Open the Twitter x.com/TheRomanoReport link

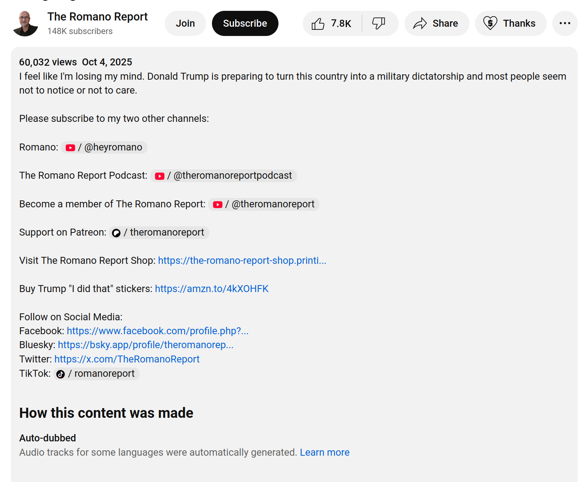pos(127,359)
